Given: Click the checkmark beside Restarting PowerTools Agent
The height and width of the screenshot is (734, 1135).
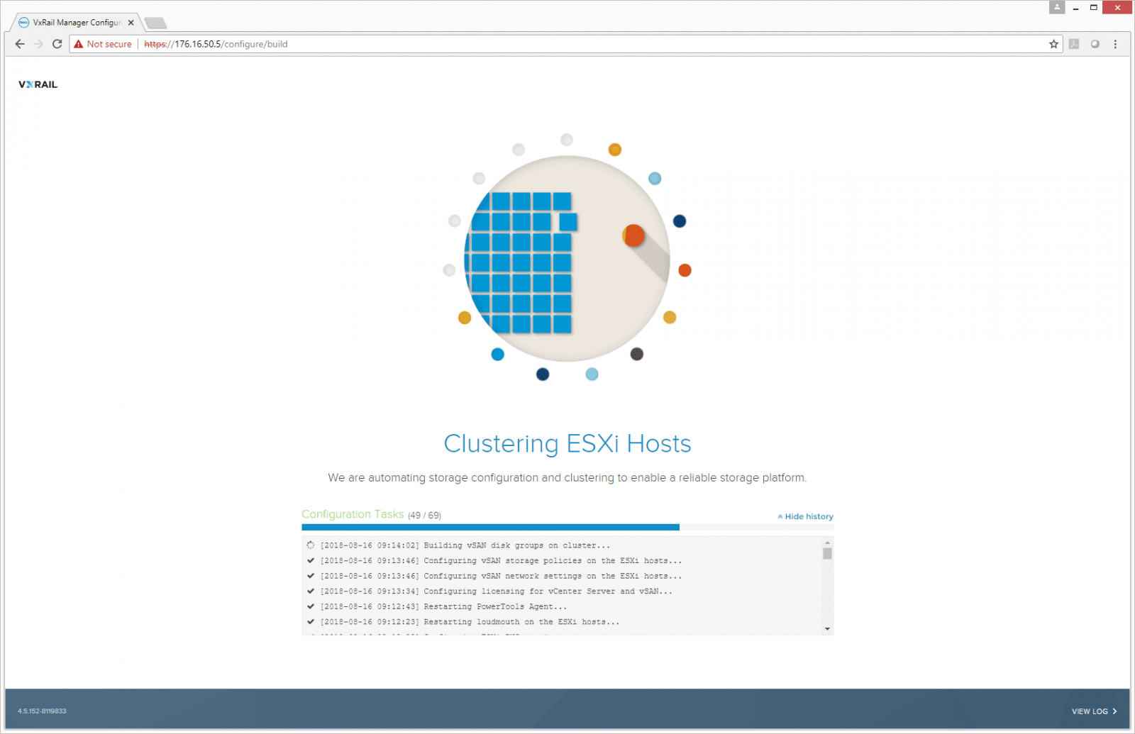Looking at the screenshot, I should click(x=311, y=606).
